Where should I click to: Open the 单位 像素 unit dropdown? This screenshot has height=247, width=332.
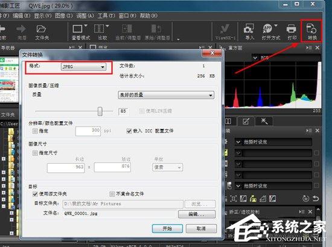pos(167,167)
